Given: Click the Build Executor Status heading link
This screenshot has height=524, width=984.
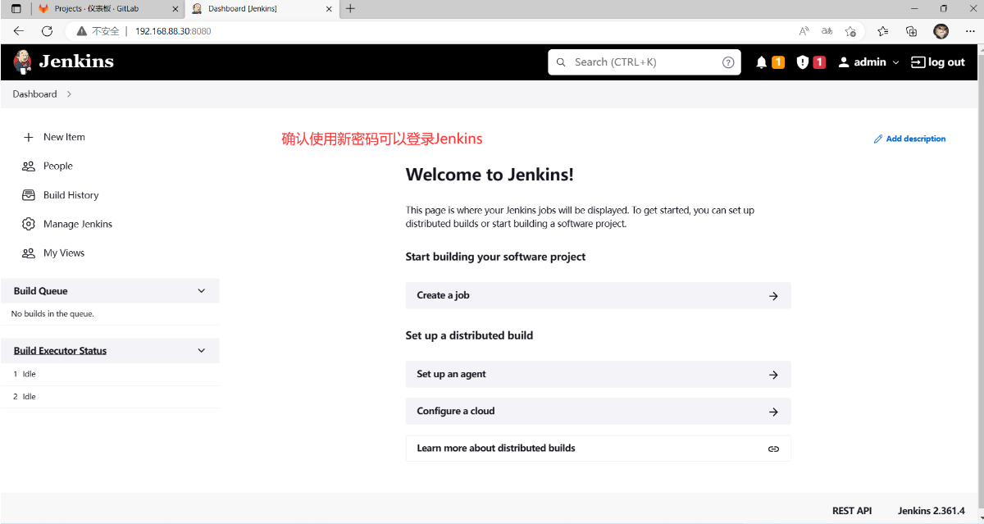Looking at the screenshot, I should click(60, 351).
